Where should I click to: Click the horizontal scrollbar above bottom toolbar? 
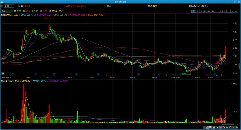(228, 125)
